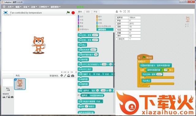
Task: Click the project title Fan controlled by temperature
Action: (x=26, y=13)
